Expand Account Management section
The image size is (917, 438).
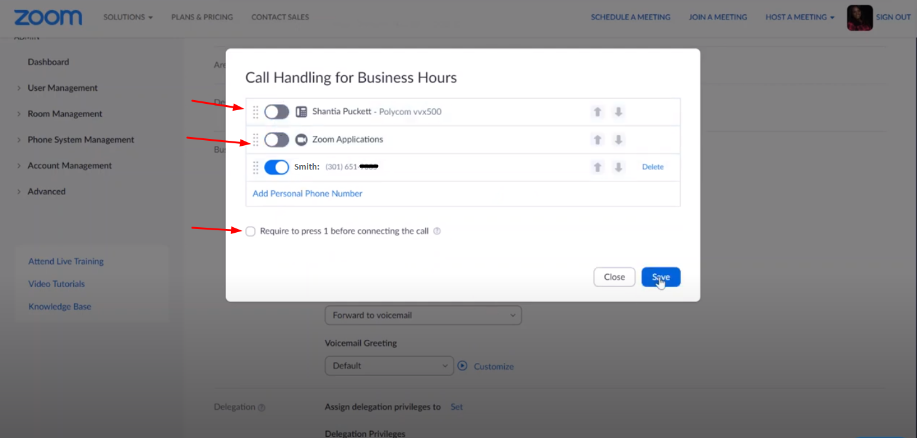[70, 166]
